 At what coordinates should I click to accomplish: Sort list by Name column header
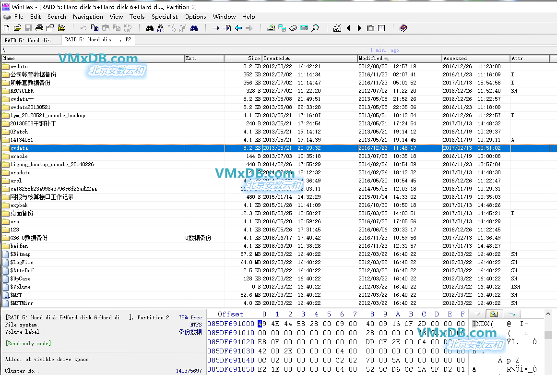[x=93, y=58]
